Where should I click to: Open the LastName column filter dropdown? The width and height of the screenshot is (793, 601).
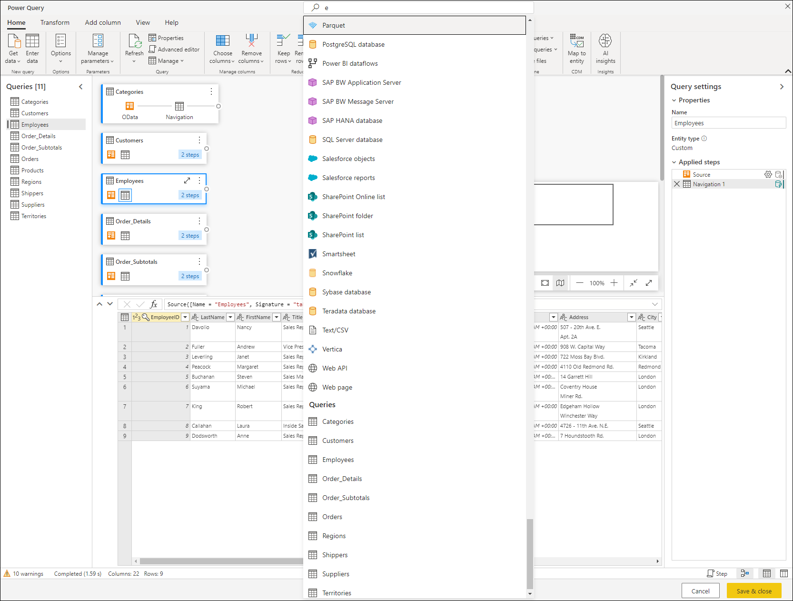230,317
